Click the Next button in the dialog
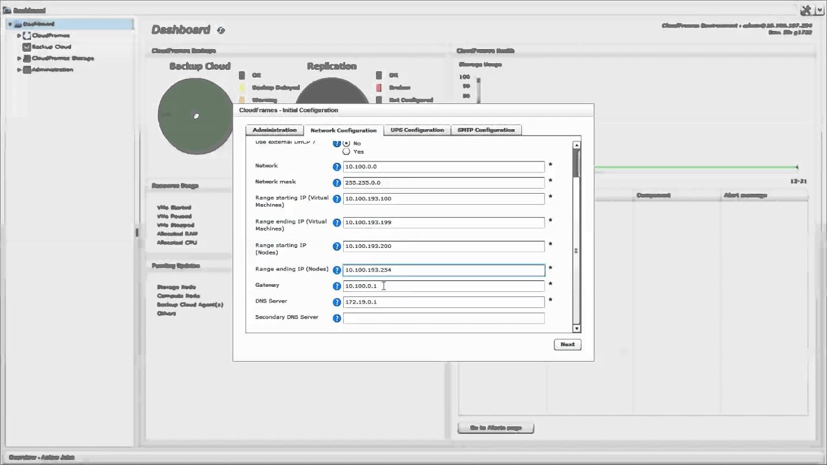Image resolution: width=827 pixels, height=465 pixels. (x=567, y=345)
